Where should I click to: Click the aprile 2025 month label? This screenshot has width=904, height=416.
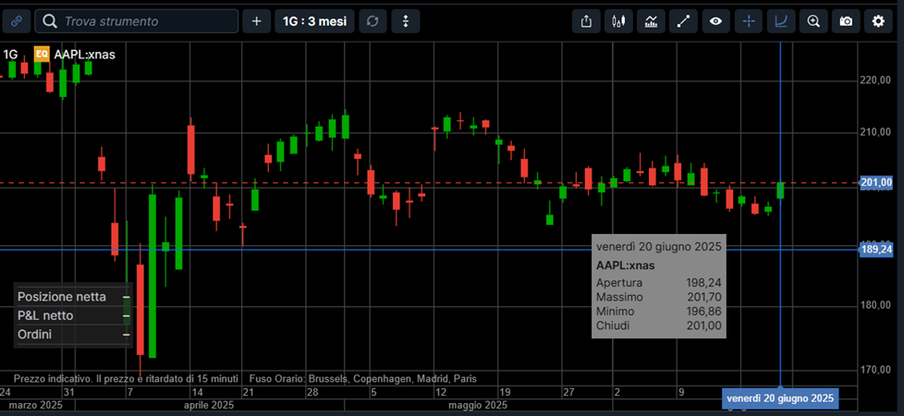[209, 405]
